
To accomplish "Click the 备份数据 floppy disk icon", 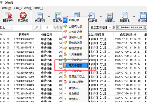I will click(x=143, y=15).
